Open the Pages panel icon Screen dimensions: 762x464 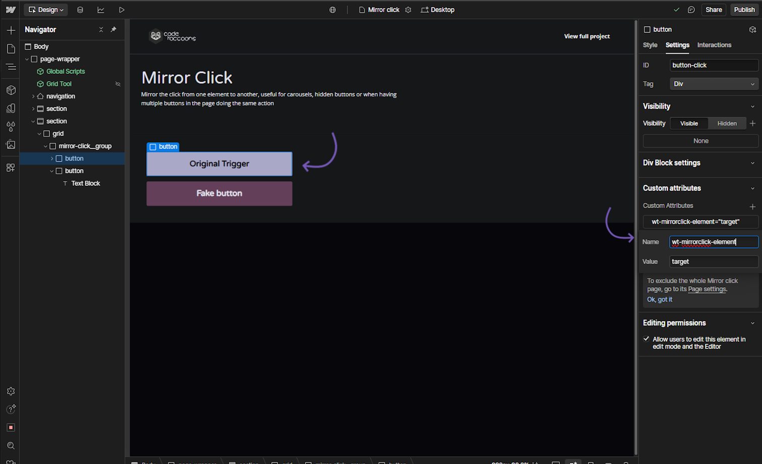click(x=11, y=48)
